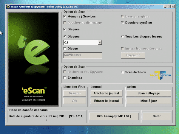Image resolution: width=179 pixels, height=134 pixels.
Task: Select the Disques radio button
Action: pyautogui.click(x=65, y=36)
